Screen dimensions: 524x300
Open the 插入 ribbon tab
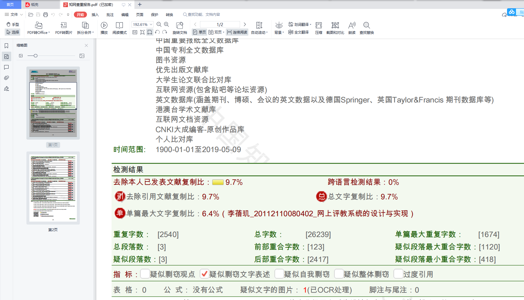click(x=95, y=15)
